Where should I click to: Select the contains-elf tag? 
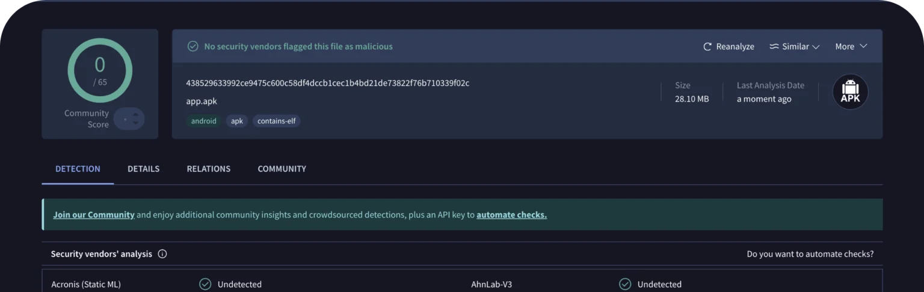(277, 121)
